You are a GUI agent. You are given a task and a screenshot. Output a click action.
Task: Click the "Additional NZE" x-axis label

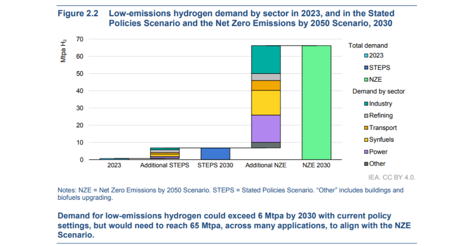[266, 166]
